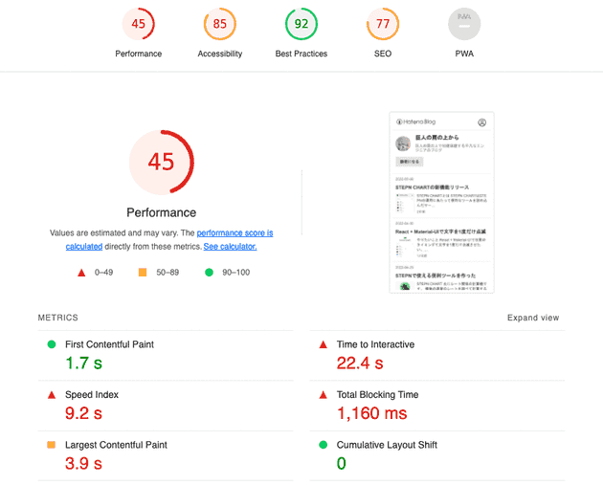Select the Best Practices gauge showing 92
The image size is (603, 485).
coord(301,24)
